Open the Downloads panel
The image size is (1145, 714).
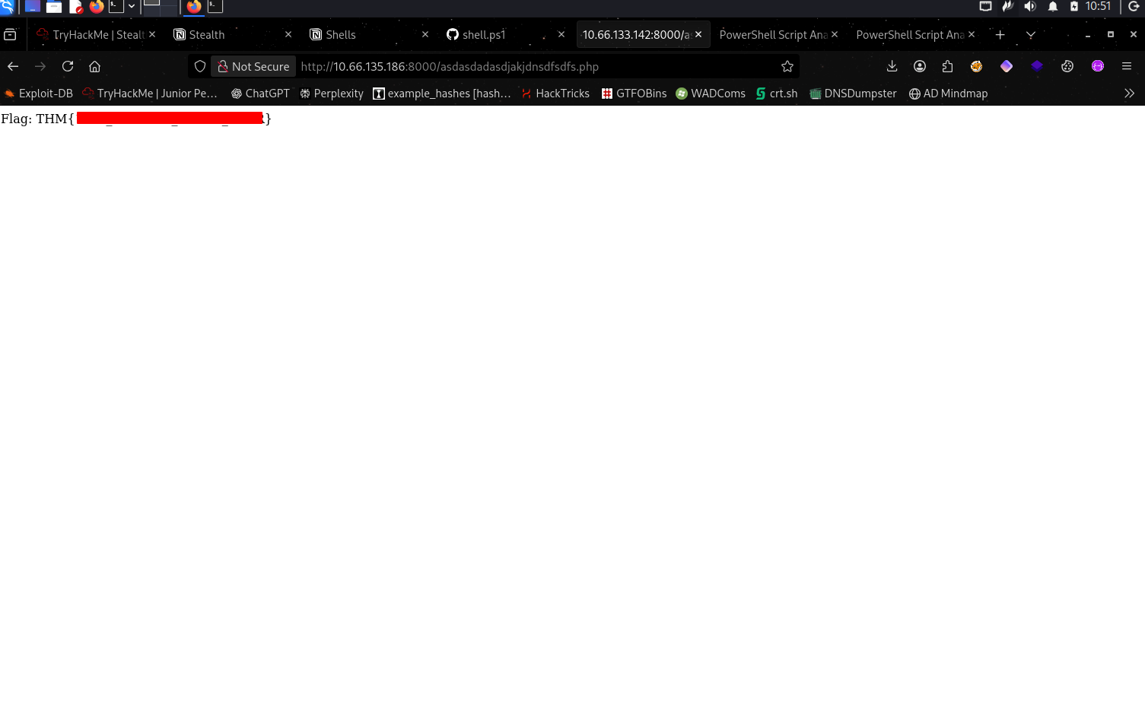click(892, 67)
